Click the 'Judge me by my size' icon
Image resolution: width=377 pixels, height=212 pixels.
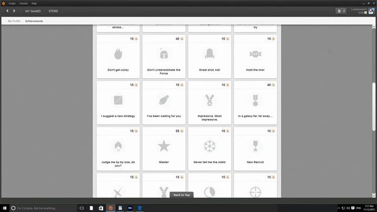[x=118, y=147]
